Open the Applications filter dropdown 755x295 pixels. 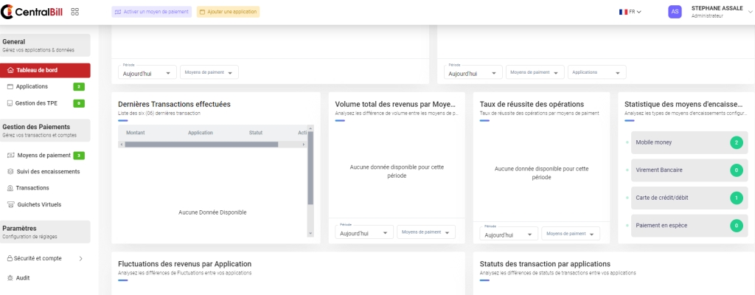(596, 72)
